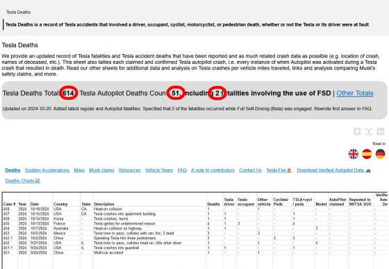Share page via LinkedIn icon
The width and height of the screenshot is (389, 269).
[x=381, y=131]
